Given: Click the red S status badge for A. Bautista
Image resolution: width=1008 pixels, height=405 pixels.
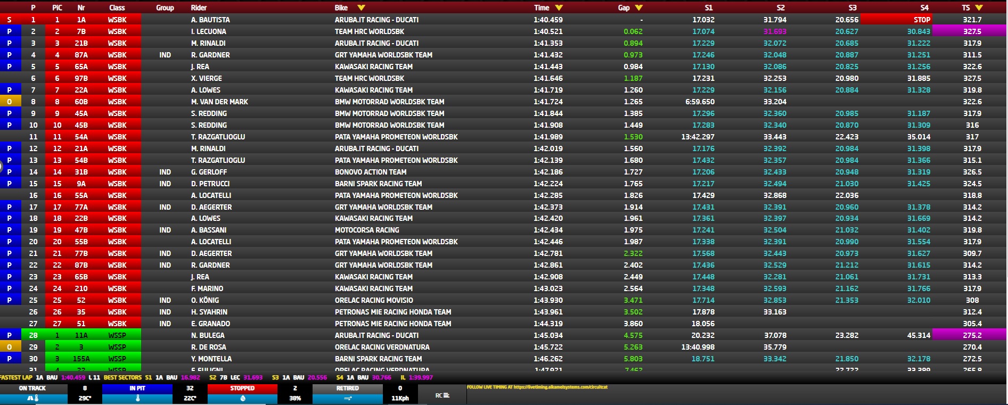Looking at the screenshot, I should click(x=10, y=20).
